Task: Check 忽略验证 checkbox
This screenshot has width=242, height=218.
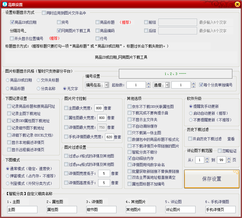Action: click(220, 151)
